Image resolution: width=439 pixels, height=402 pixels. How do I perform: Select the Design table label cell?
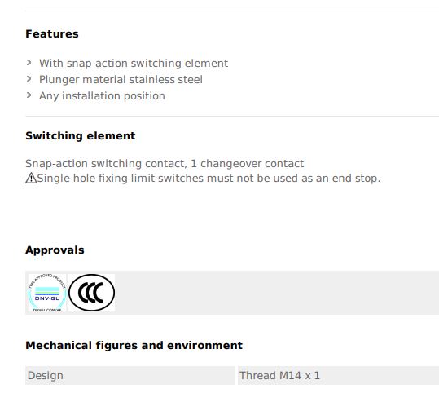(x=130, y=375)
